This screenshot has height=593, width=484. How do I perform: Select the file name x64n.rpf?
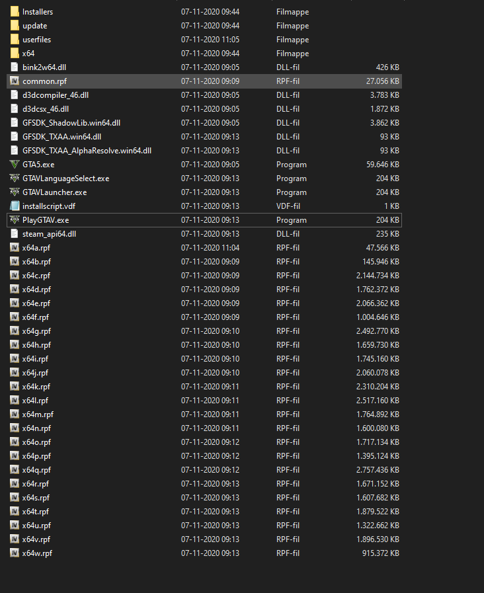tap(36, 428)
